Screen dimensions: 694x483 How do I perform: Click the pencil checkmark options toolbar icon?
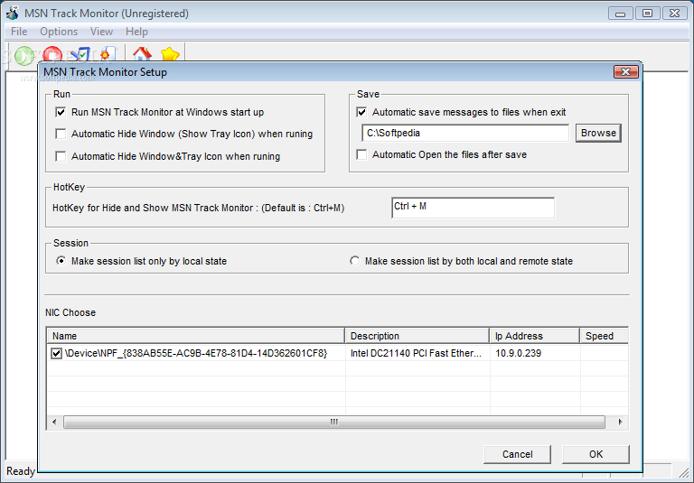[80, 54]
